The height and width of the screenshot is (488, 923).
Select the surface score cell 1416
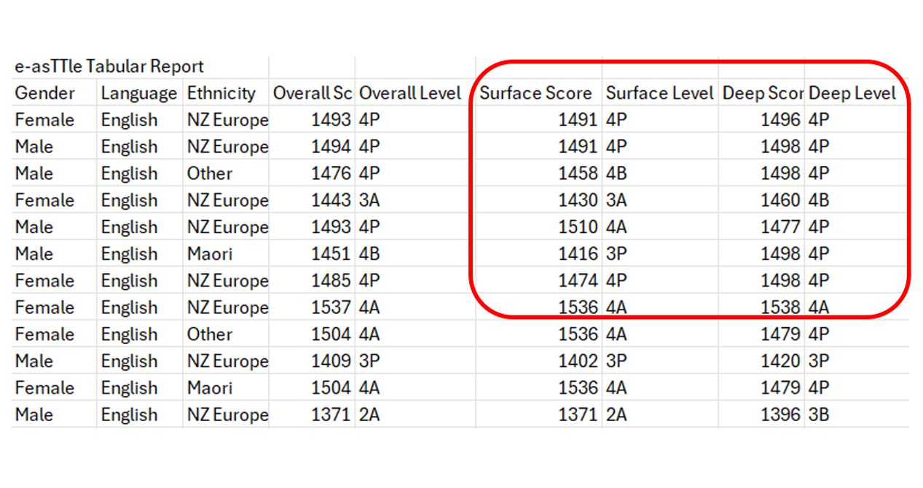578,254
